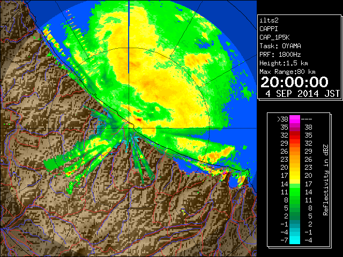
Task: Click the 'ilts2' site label
Action: 269,20
